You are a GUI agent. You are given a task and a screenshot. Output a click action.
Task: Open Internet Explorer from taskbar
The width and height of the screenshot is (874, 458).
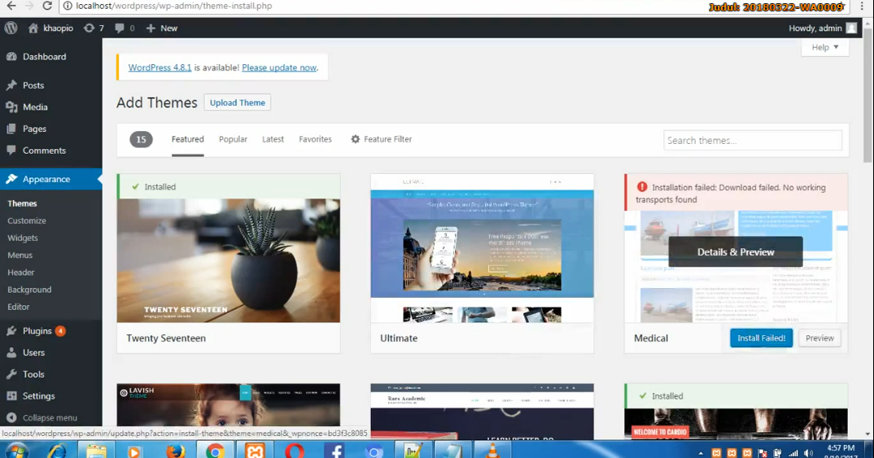pos(56,450)
